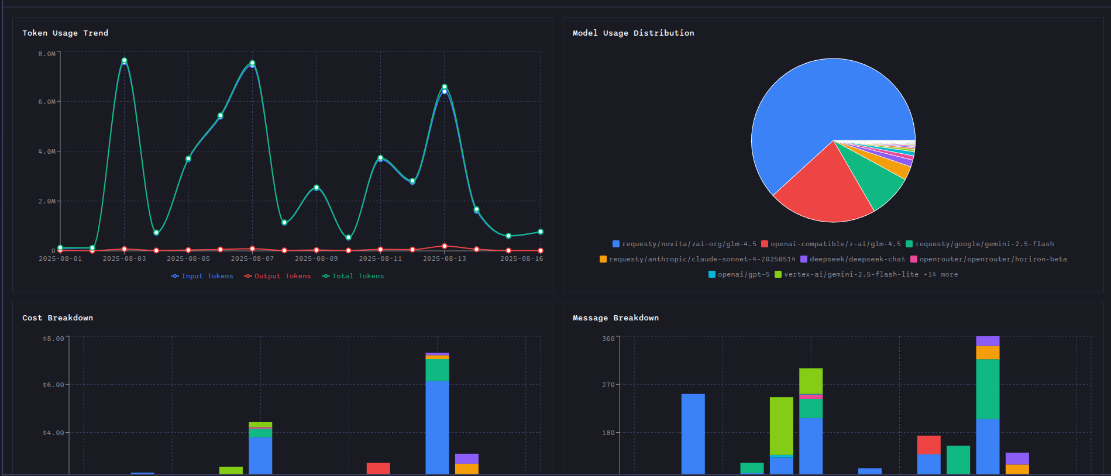Viewport: 1111px width, 476px height.
Task: Click tall blue segment in Cost Breakdown
Action: (x=437, y=427)
